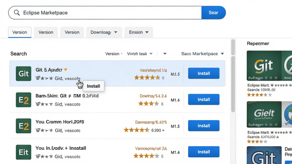Click the Repenmer sidebar heading
The width and height of the screenshot is (292, 164).
click(258, 44)
